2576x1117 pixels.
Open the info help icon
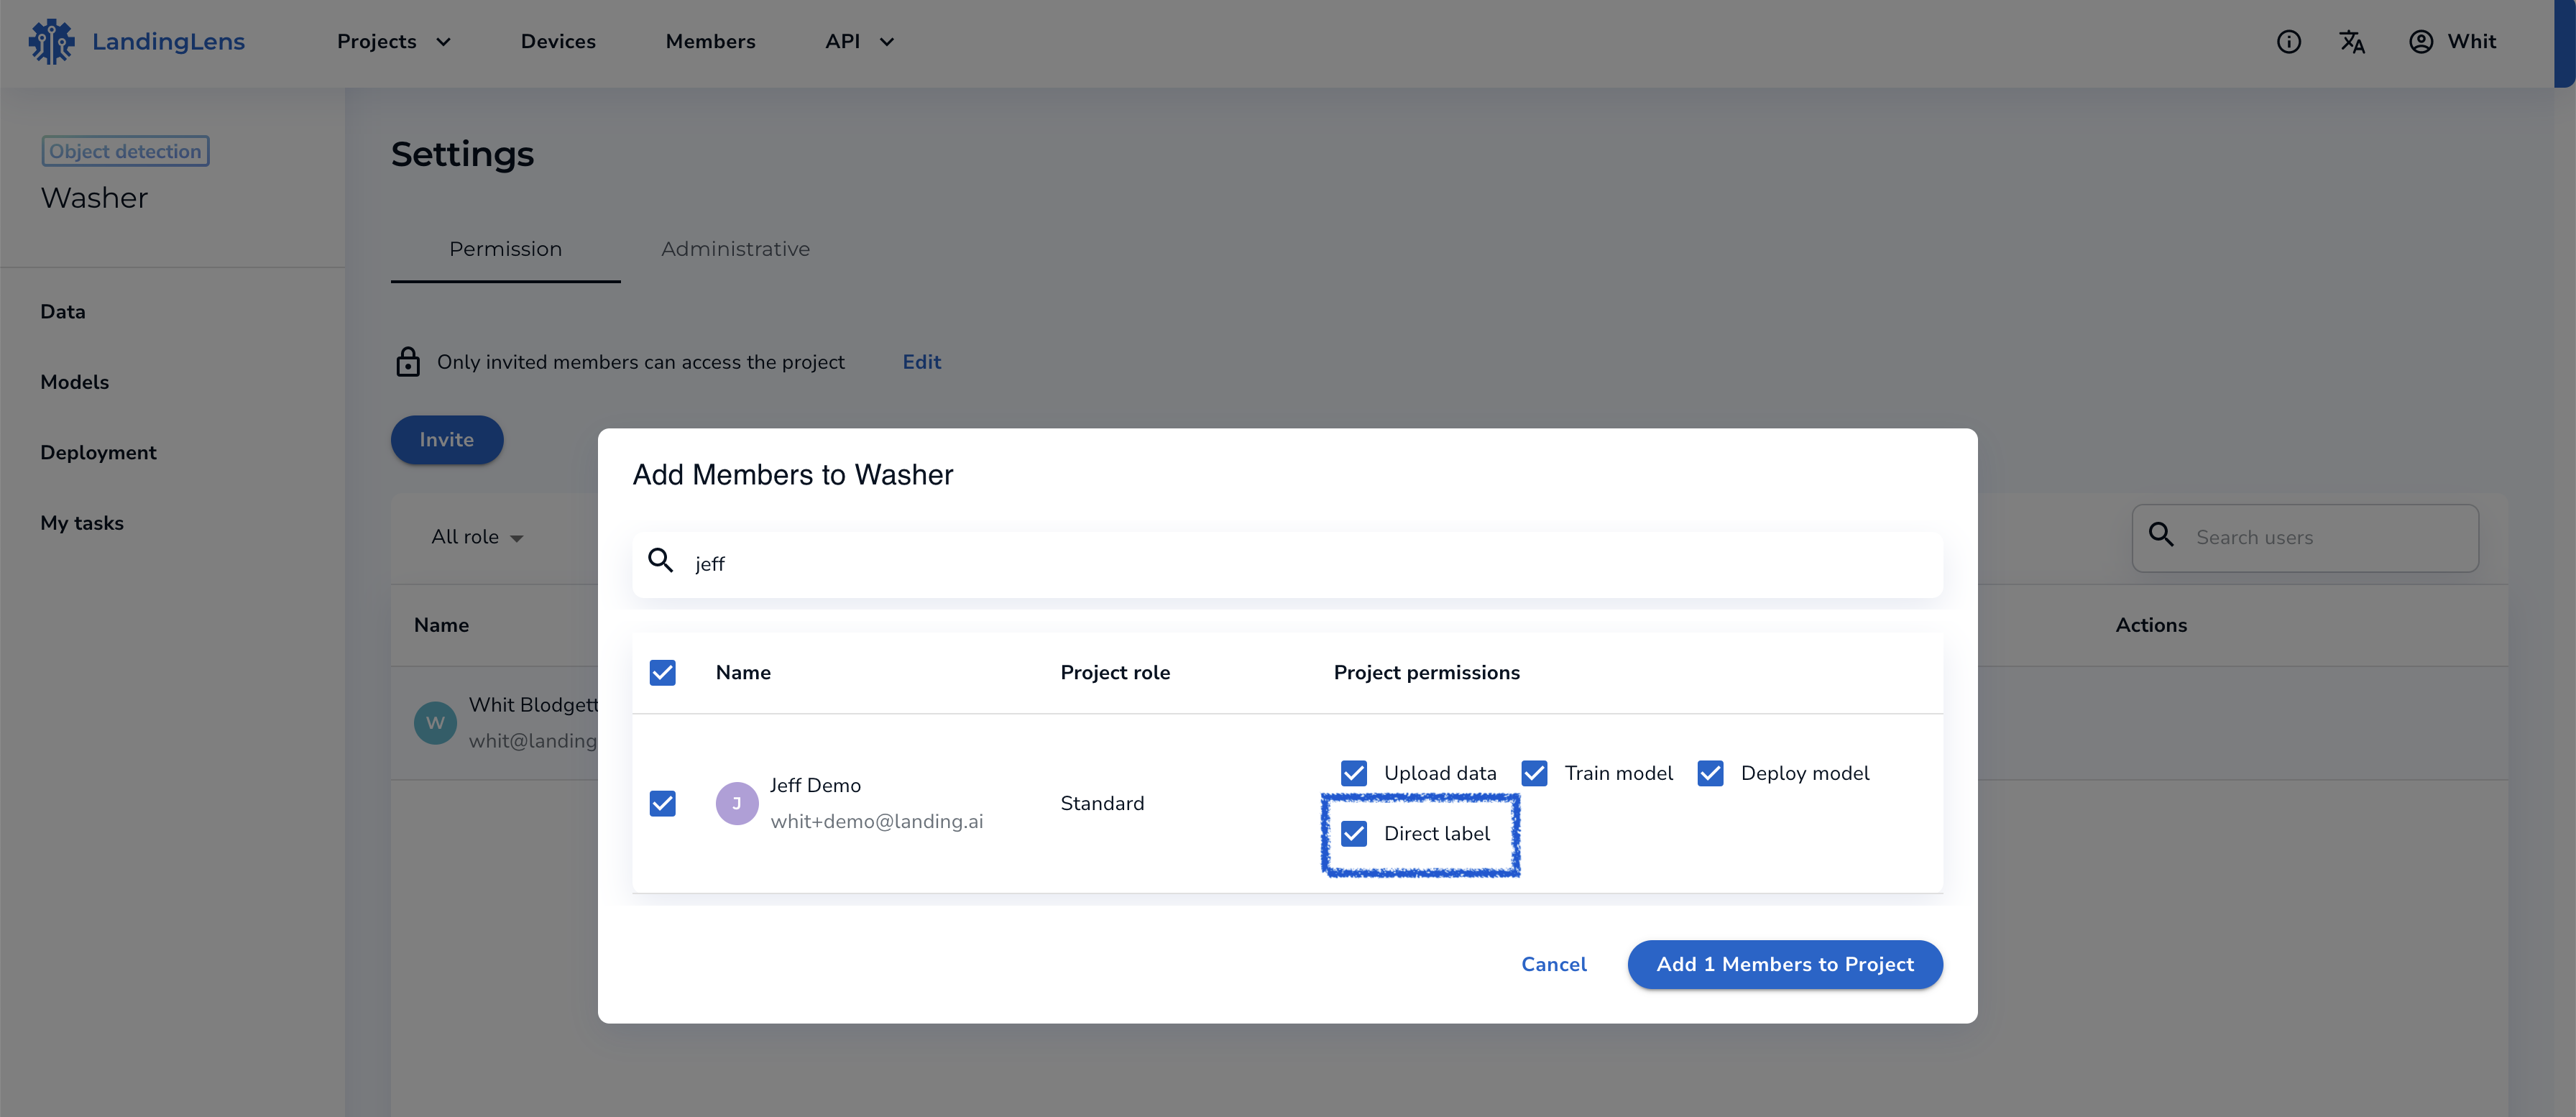coord(2288,42)
